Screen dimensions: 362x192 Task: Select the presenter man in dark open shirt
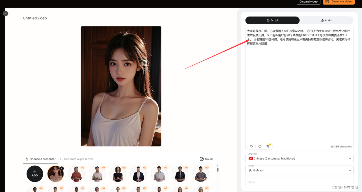click(x=180, y=174)
